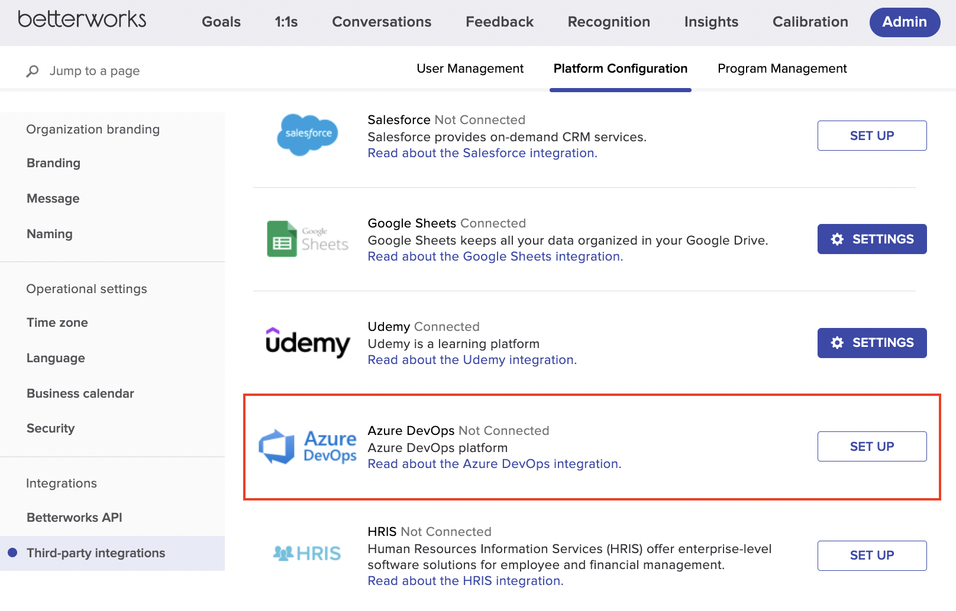Open Language settings
This screenshot has height=611, width=956.
[56, 358]
